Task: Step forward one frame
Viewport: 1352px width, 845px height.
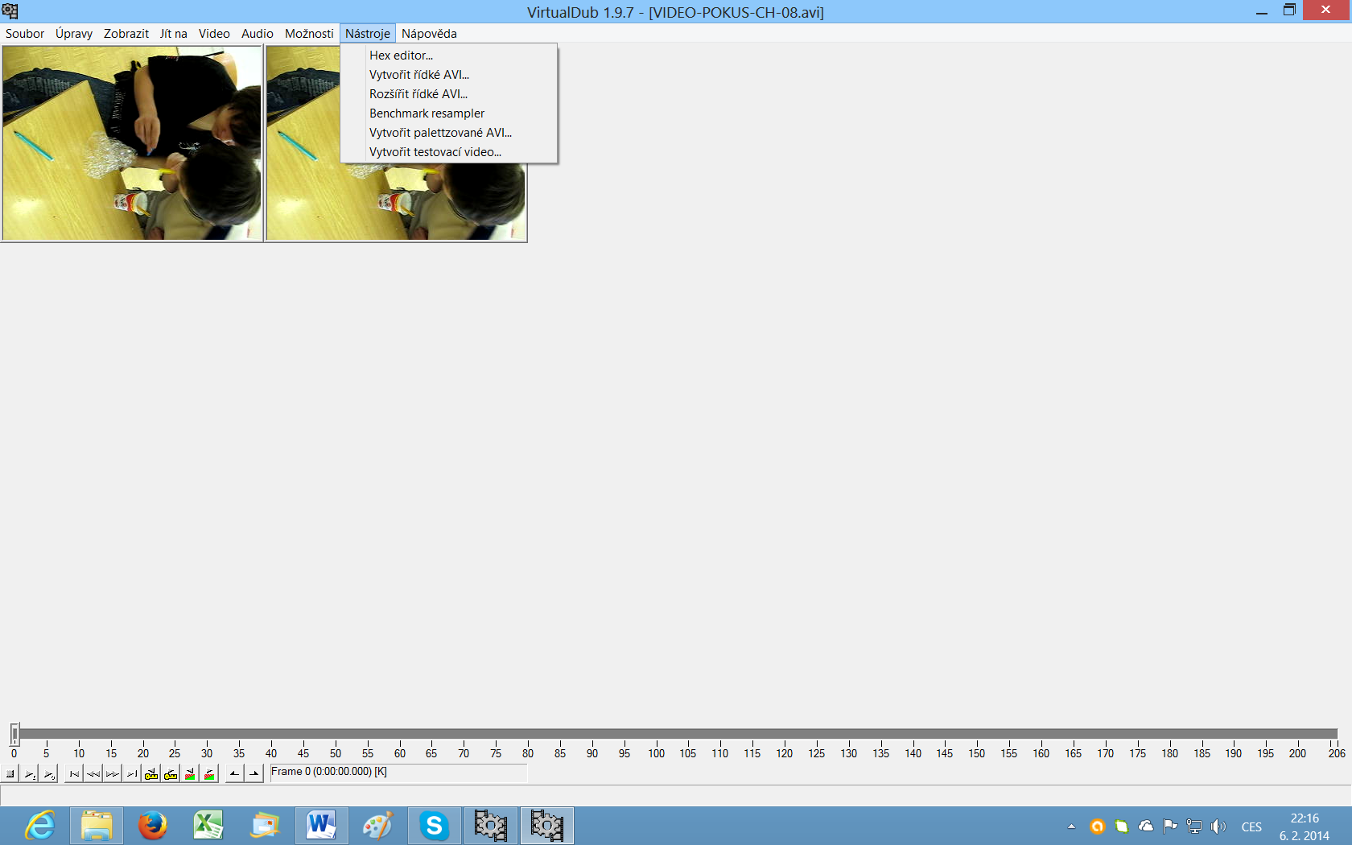Action: 113,774
